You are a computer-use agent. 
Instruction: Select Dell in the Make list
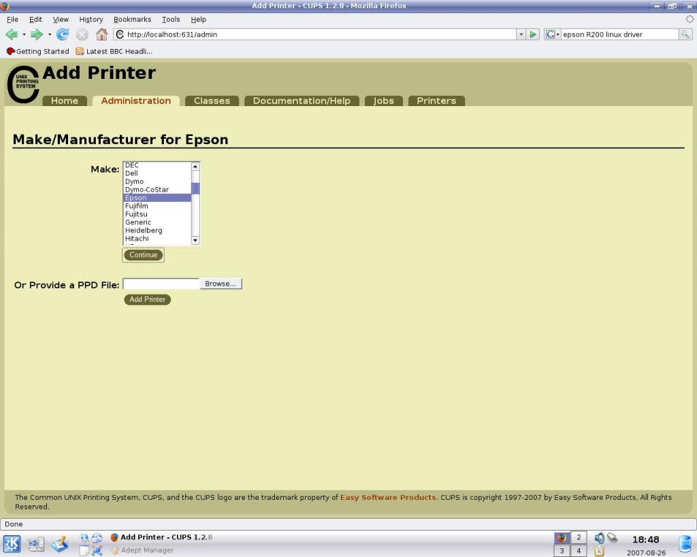[x=157, y=173]
